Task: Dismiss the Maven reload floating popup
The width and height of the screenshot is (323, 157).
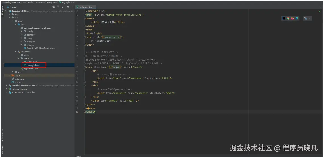Action: (x=310, y=18)
